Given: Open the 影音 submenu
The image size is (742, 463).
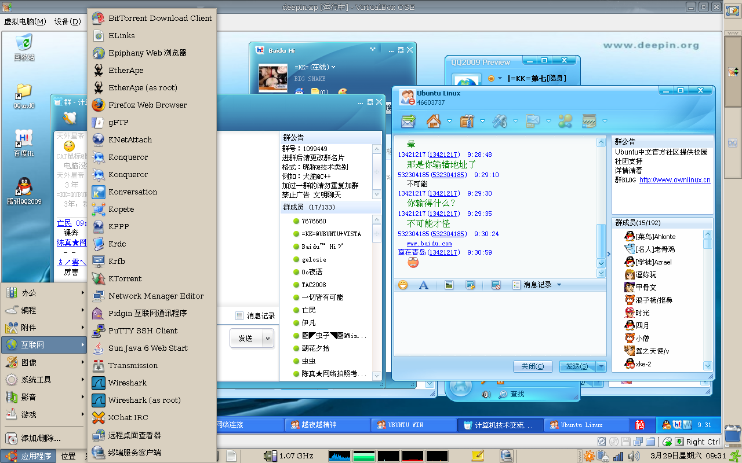Looking at the screenshot, I should click(44, 397).
